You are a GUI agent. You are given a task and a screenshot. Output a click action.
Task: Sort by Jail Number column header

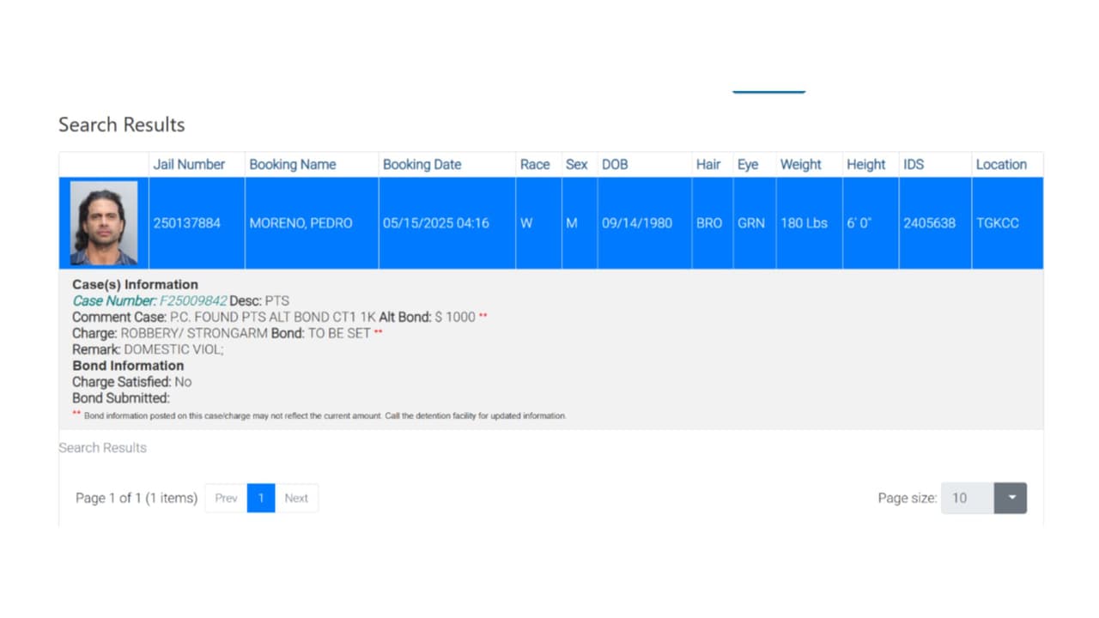pyautogui.click(x=189, y=165)
